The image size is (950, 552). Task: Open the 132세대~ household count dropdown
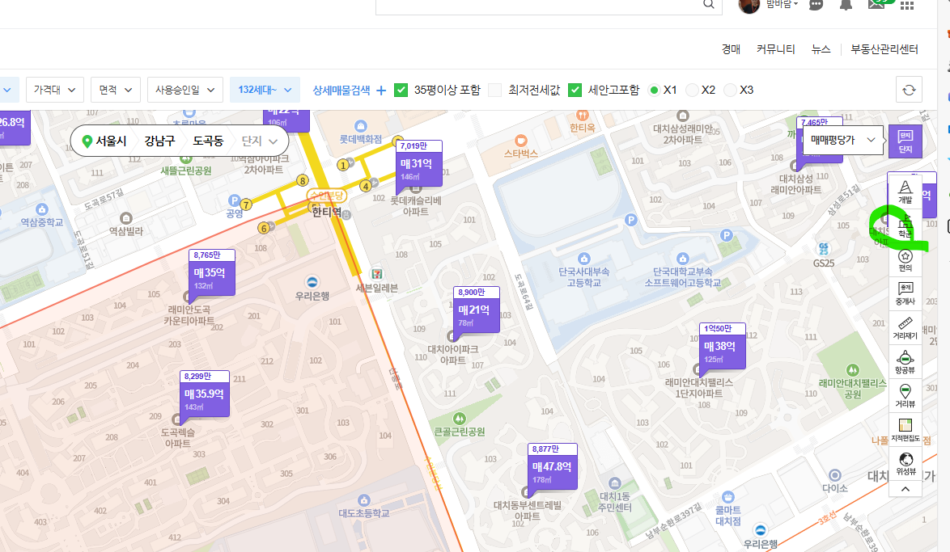(x=265, y=90)
